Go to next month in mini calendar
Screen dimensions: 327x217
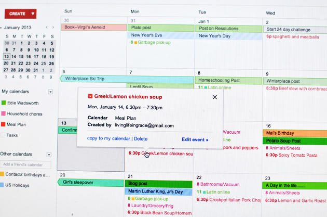53,28
